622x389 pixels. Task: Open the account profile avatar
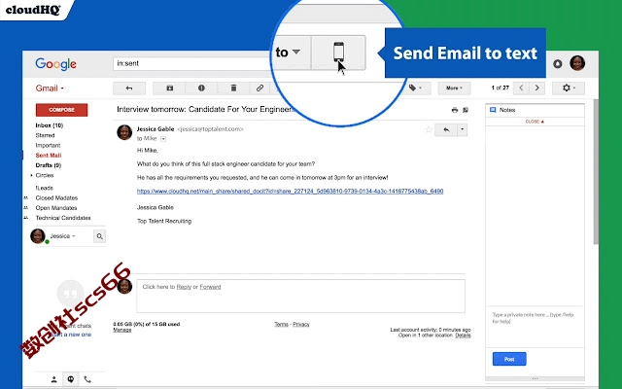point(577,63)
